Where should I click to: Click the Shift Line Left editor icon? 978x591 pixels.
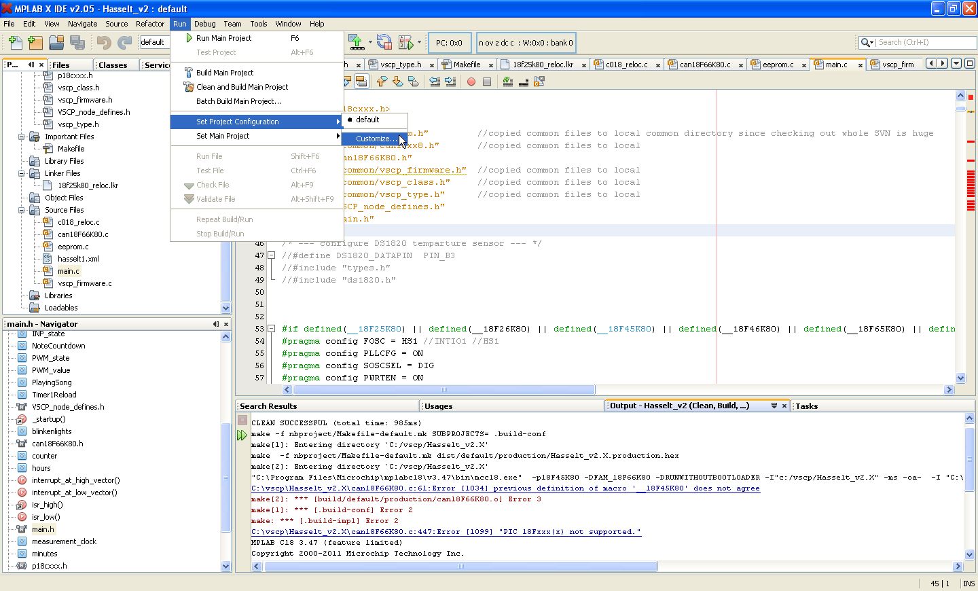point(435,82)
